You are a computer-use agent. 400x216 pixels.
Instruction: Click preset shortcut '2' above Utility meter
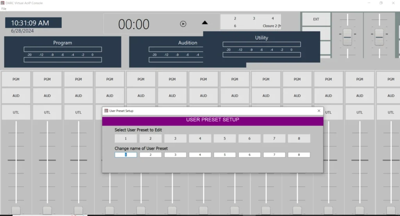(x=235, y=18)
